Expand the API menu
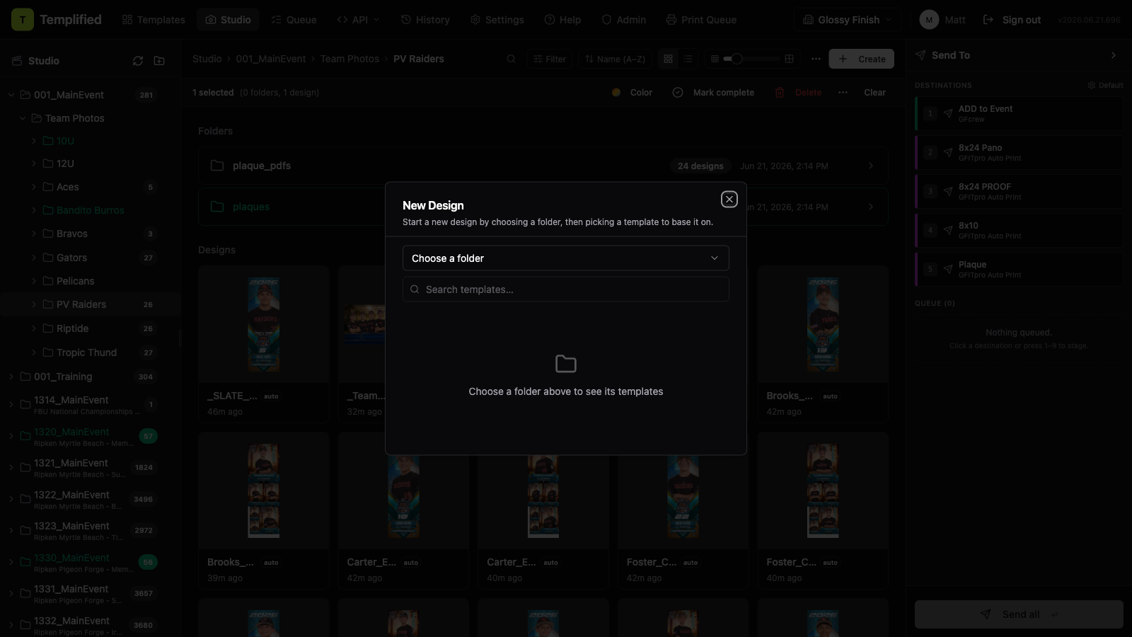Viewport: 1132px width, 637px height. click(x=358, y=20)
